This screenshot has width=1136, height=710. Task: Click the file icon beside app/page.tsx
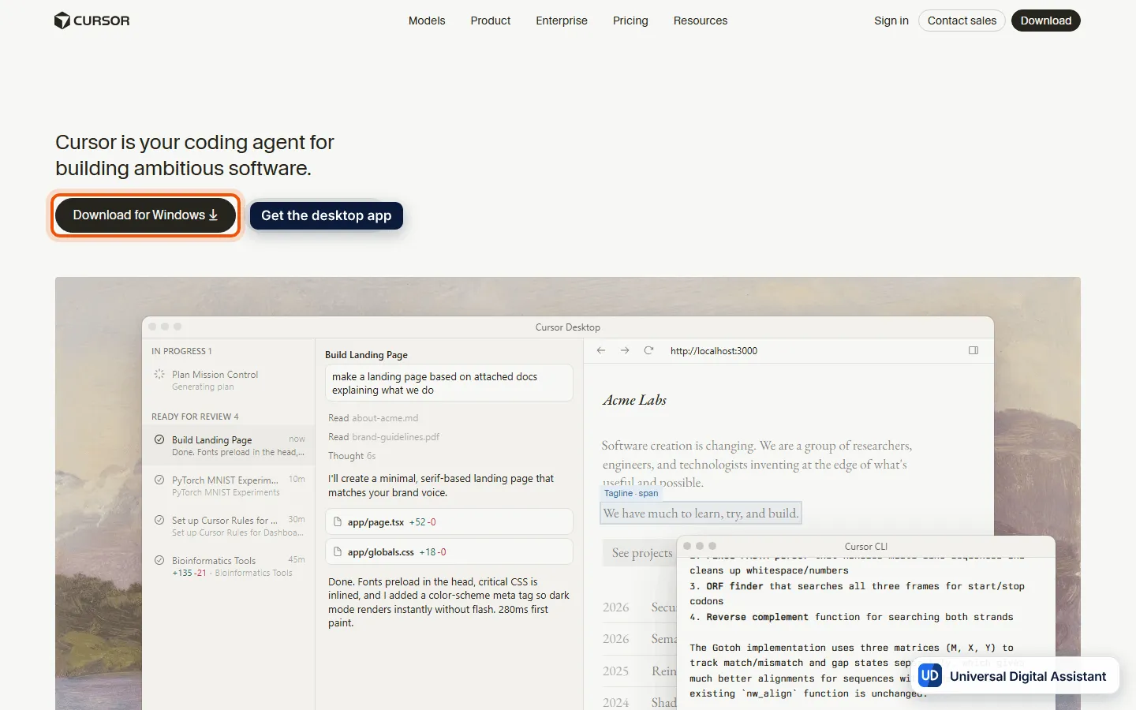[338, 521]
